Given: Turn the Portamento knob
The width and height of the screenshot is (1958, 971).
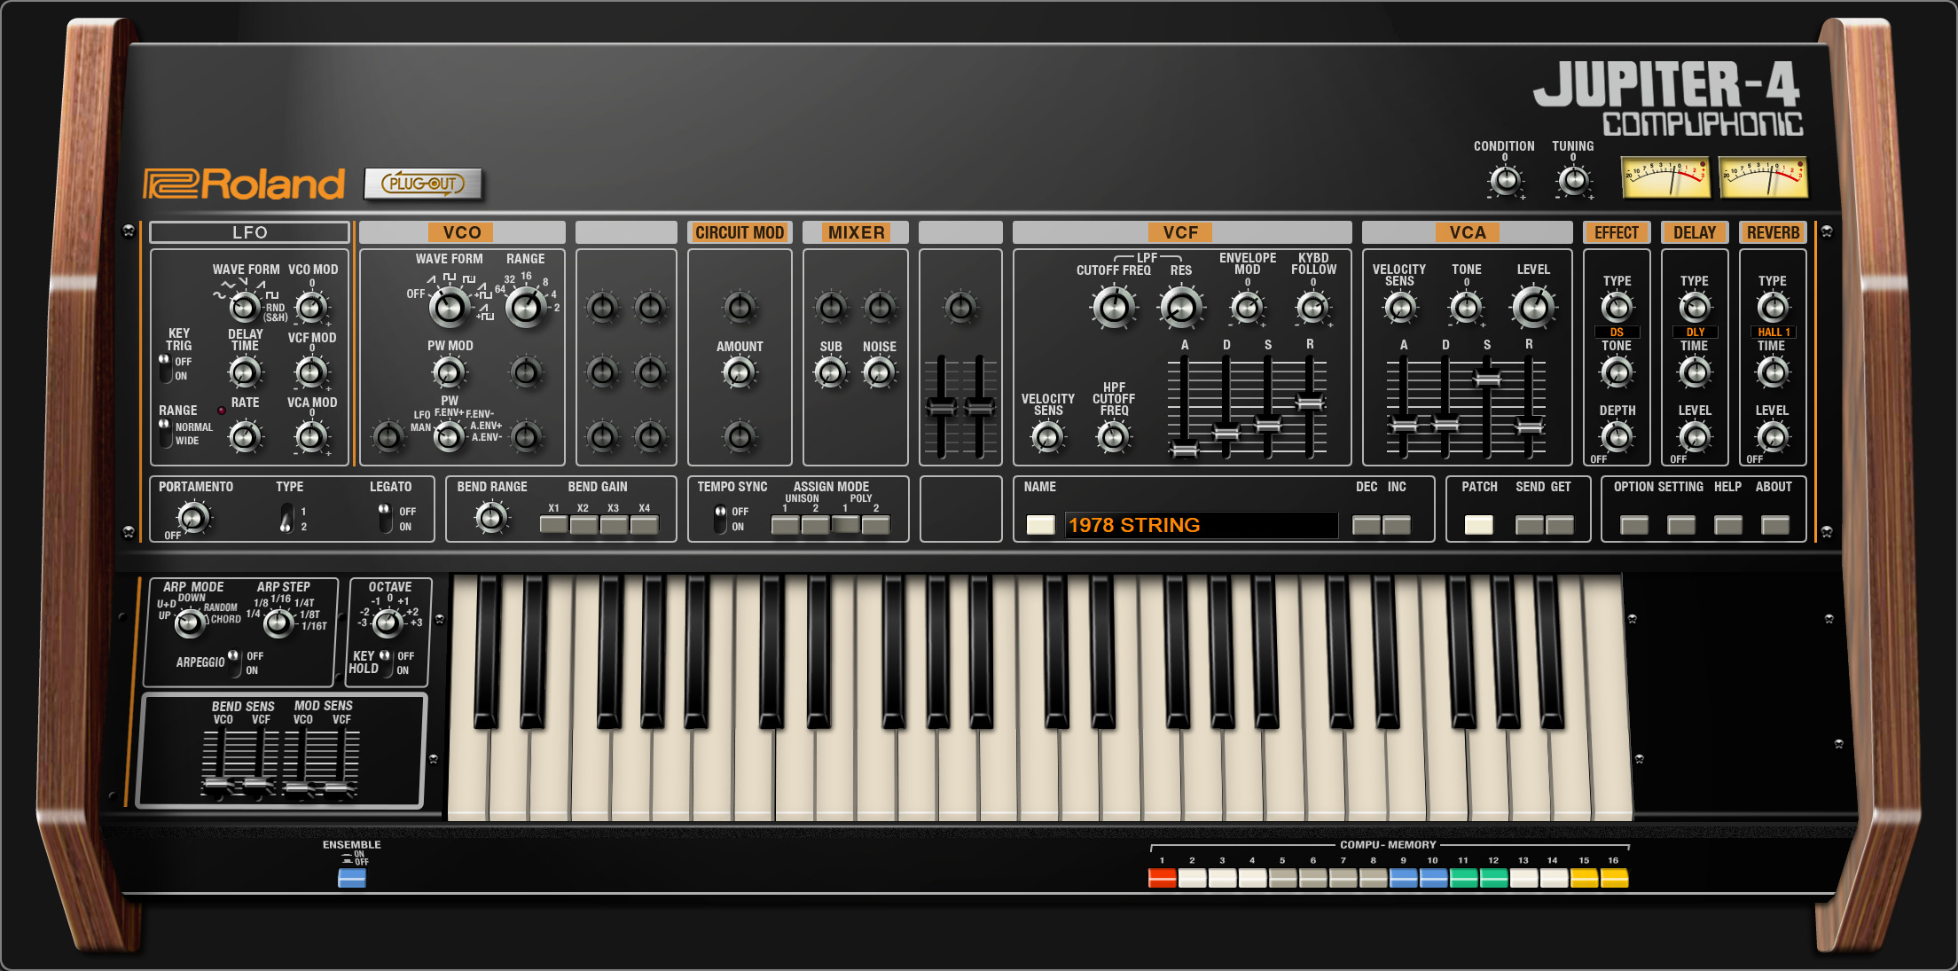Looking at the screenshot, I should pyautogui.click(x=193, y=517).
